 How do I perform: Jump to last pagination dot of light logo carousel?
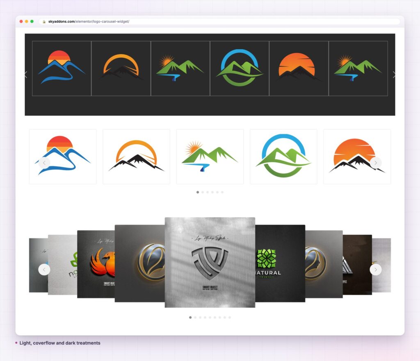[222, 192]
